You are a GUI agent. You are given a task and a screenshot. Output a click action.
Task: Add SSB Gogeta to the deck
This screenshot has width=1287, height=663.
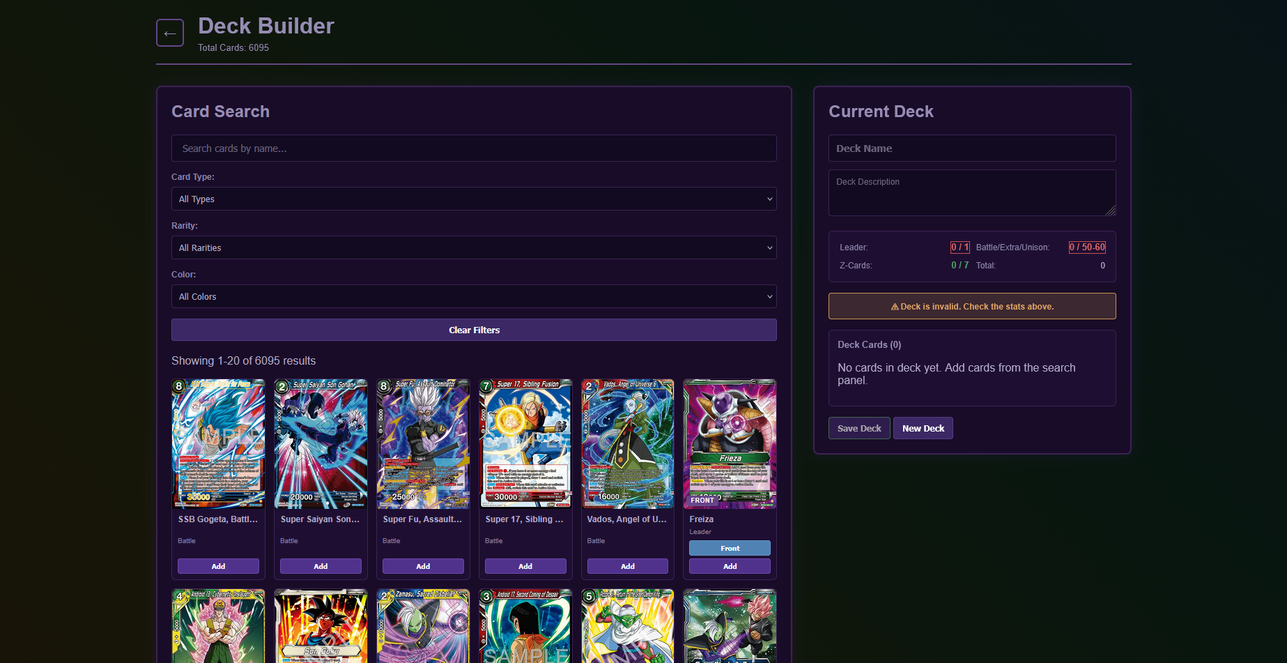point(218,566)
